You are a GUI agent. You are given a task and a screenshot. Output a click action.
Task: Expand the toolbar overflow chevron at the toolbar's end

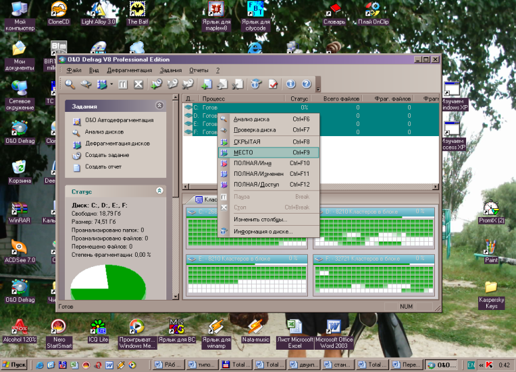tap(318, 85)
